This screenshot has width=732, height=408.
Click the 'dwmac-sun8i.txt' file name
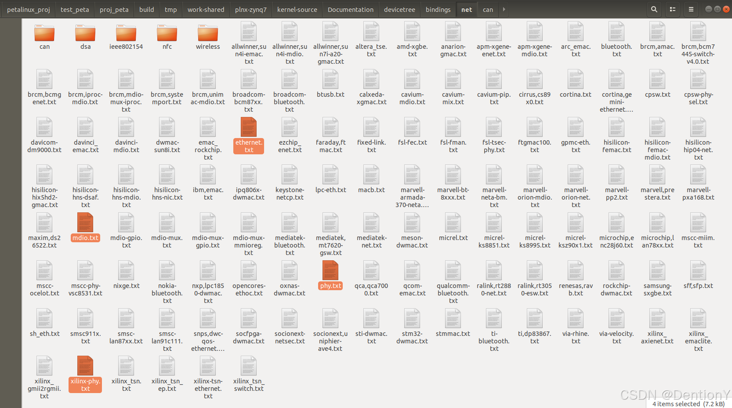(x=167, y=146)
